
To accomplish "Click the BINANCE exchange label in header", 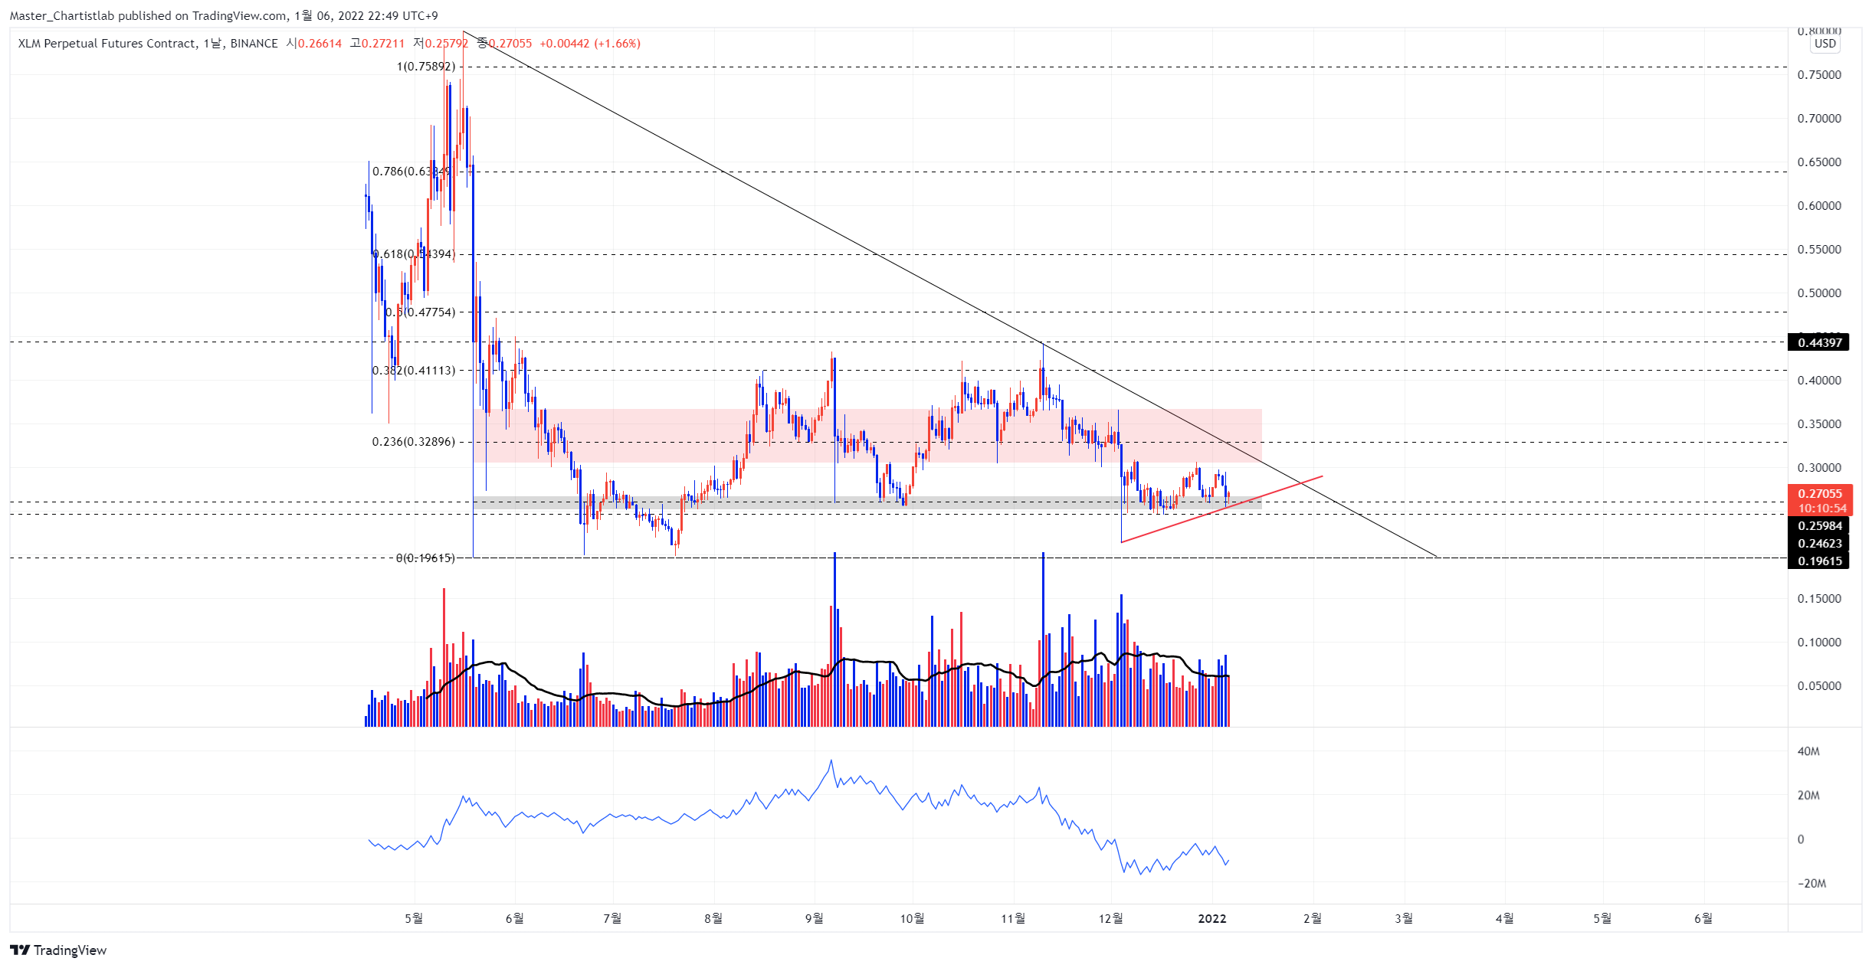I will [254, 44].
